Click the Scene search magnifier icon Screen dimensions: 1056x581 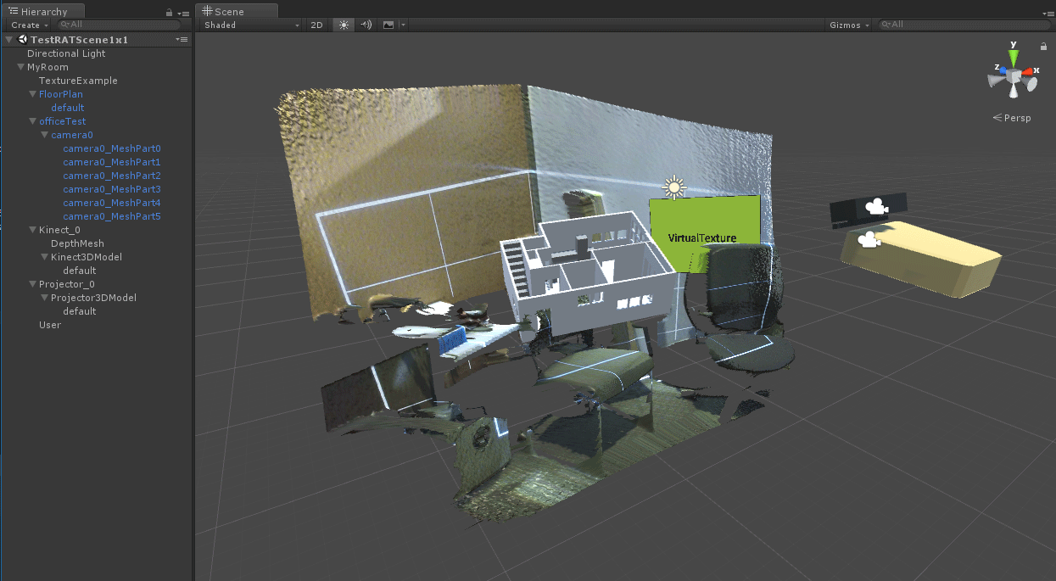(x=886, y=25)
